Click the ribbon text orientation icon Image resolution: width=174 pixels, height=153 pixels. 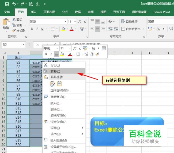(x=110, y=21)
